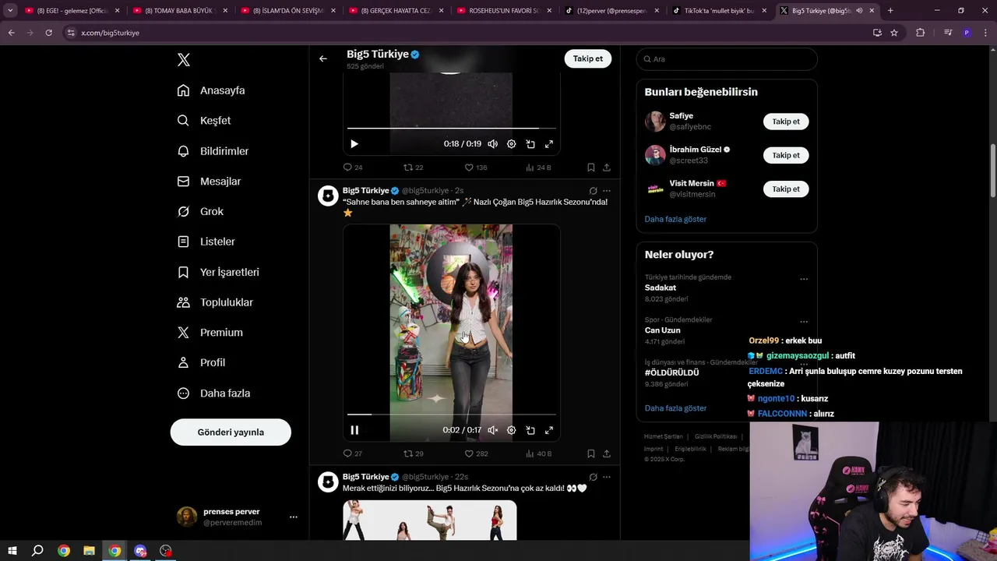Open the Windows Start menu
Image resolution: width=997 pixels, height=561 pixels.
[x=12, y=551]
